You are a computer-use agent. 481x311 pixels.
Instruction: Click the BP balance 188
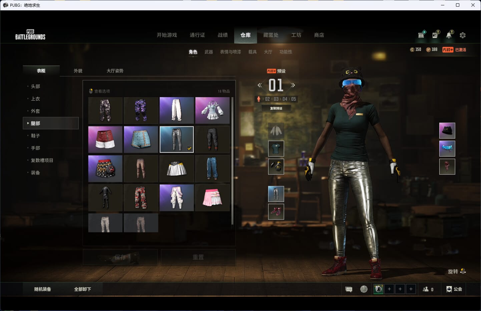point(432,49)
